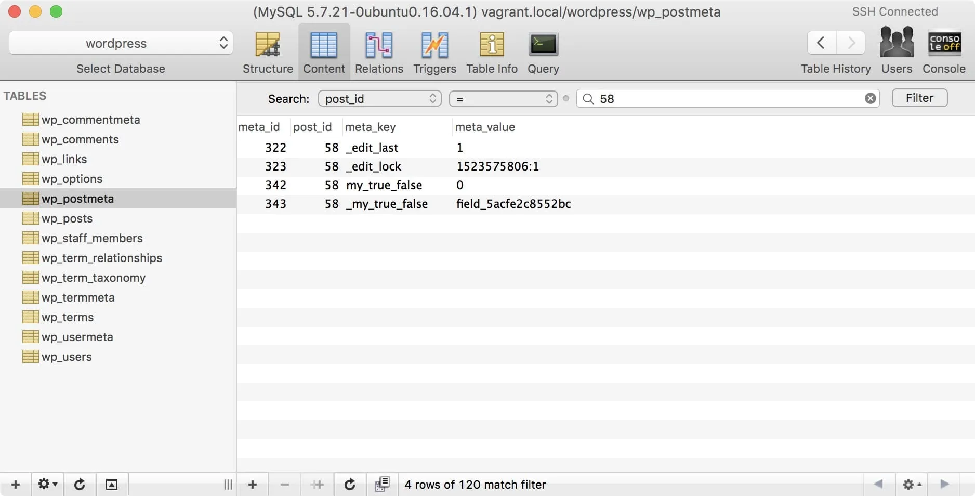Click the add row plus button

[253, 485]
